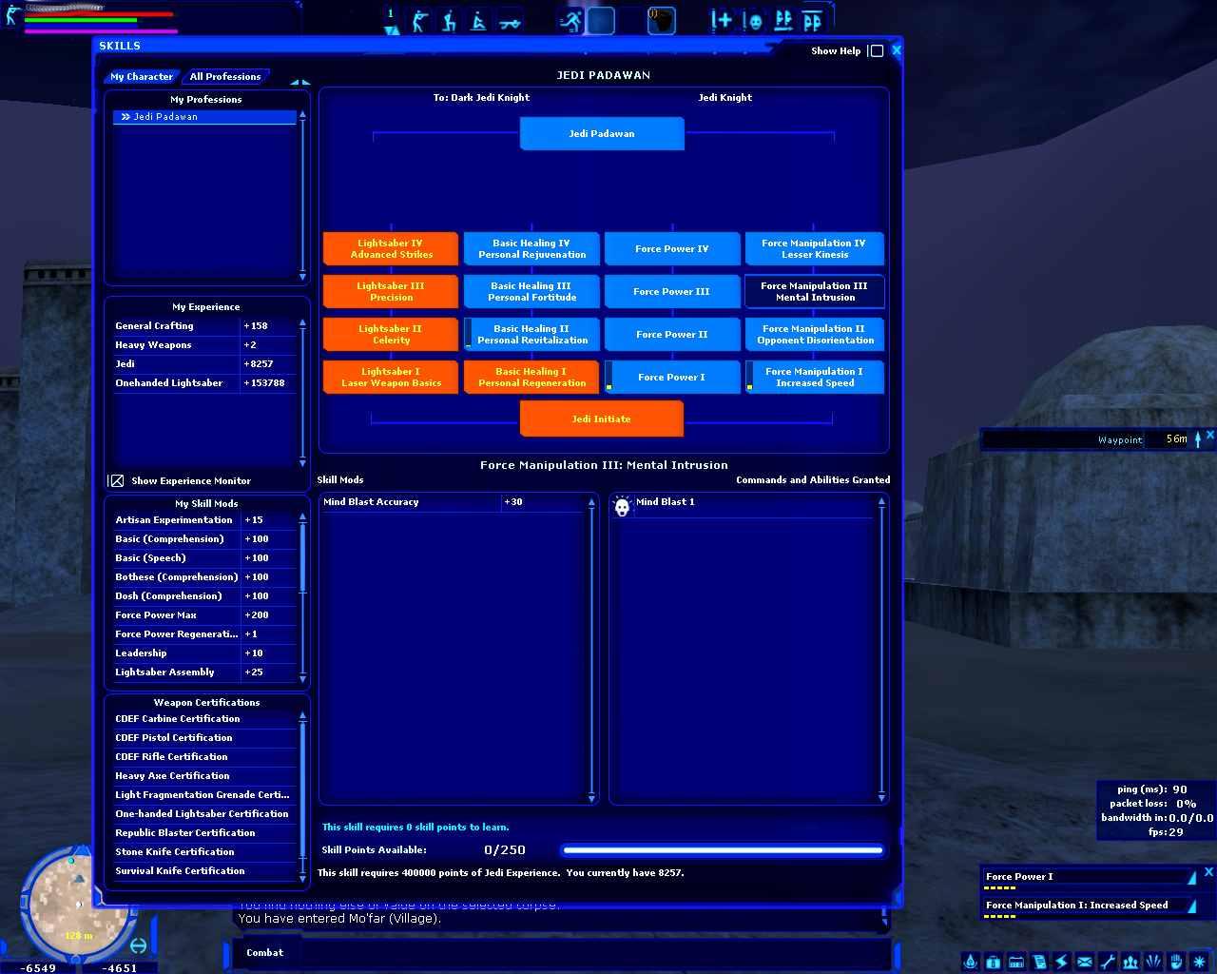Image resolution: width=1217 pixels, height=974 pixels.
Task: Select Lightsaber IV Advanced Strikes skill
Action: coord(391,249)
